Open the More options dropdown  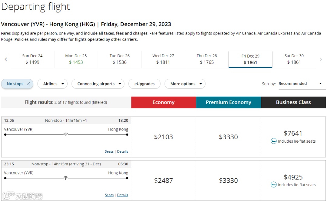[x=185, y=84]
